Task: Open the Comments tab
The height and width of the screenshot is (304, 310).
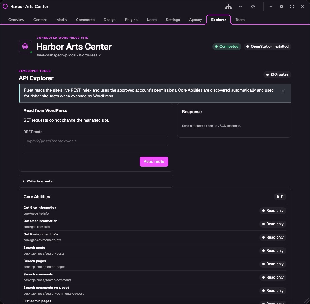Action: coord(85,20)
